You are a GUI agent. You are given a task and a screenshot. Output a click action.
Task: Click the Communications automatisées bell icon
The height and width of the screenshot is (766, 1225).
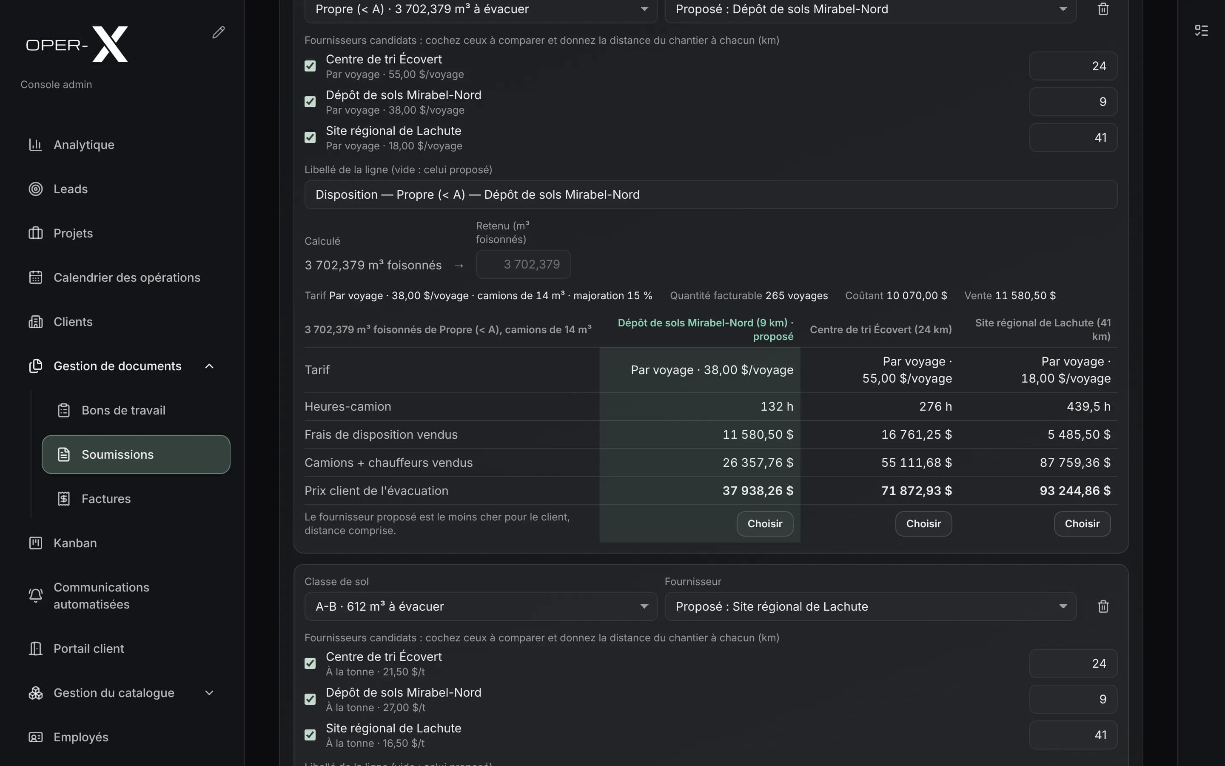click(x=35, y=596)
